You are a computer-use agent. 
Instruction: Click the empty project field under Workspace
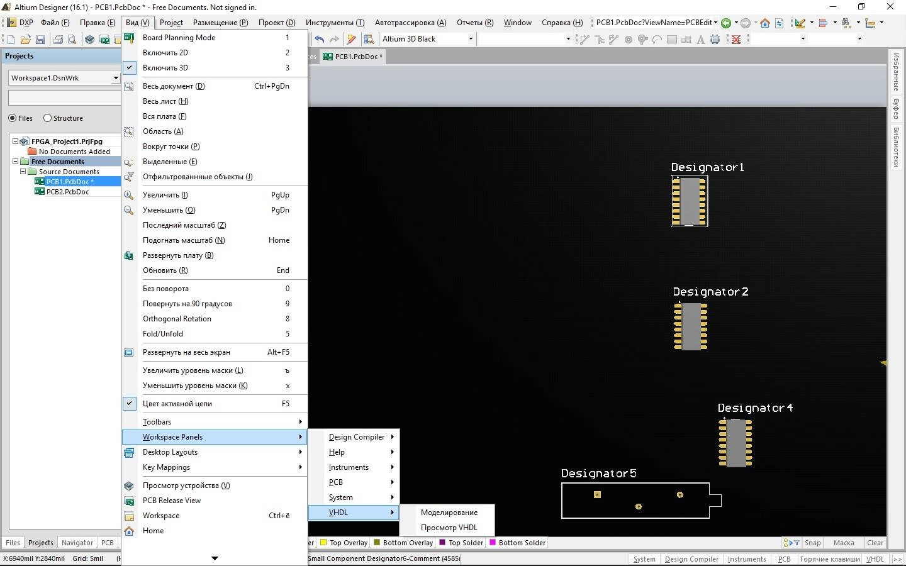(x=64, y=97)
